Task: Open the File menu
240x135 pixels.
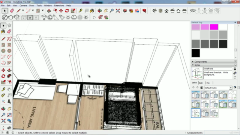Action: click(x=3, y=6)
